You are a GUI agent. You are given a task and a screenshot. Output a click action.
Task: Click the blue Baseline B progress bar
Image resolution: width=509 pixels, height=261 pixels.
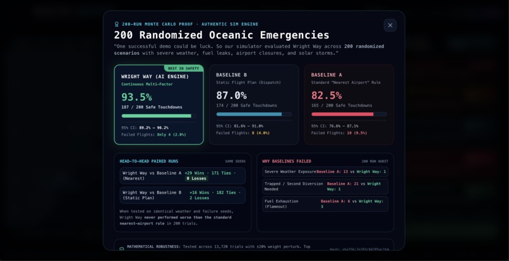point(254,114)
